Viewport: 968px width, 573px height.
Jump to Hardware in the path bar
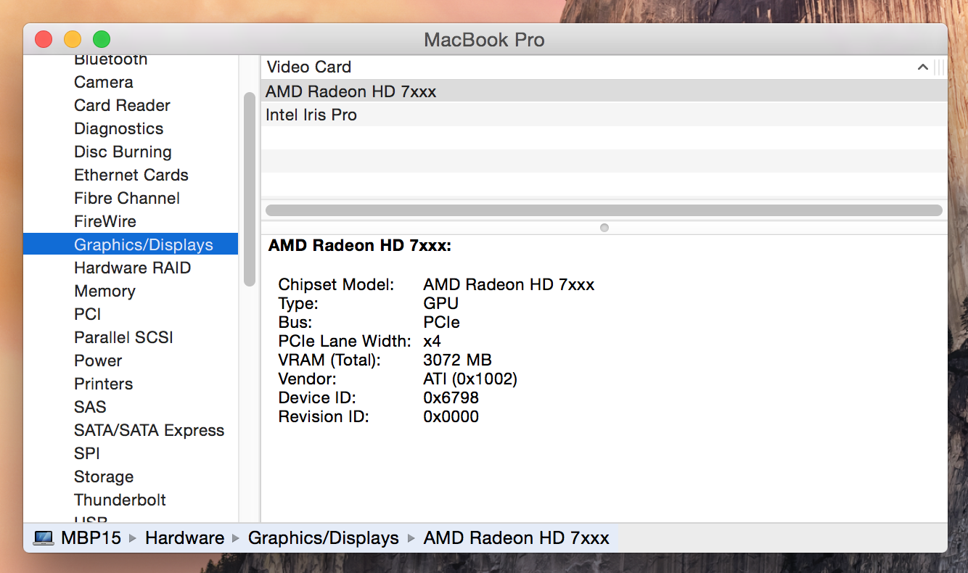coord(184,538)
